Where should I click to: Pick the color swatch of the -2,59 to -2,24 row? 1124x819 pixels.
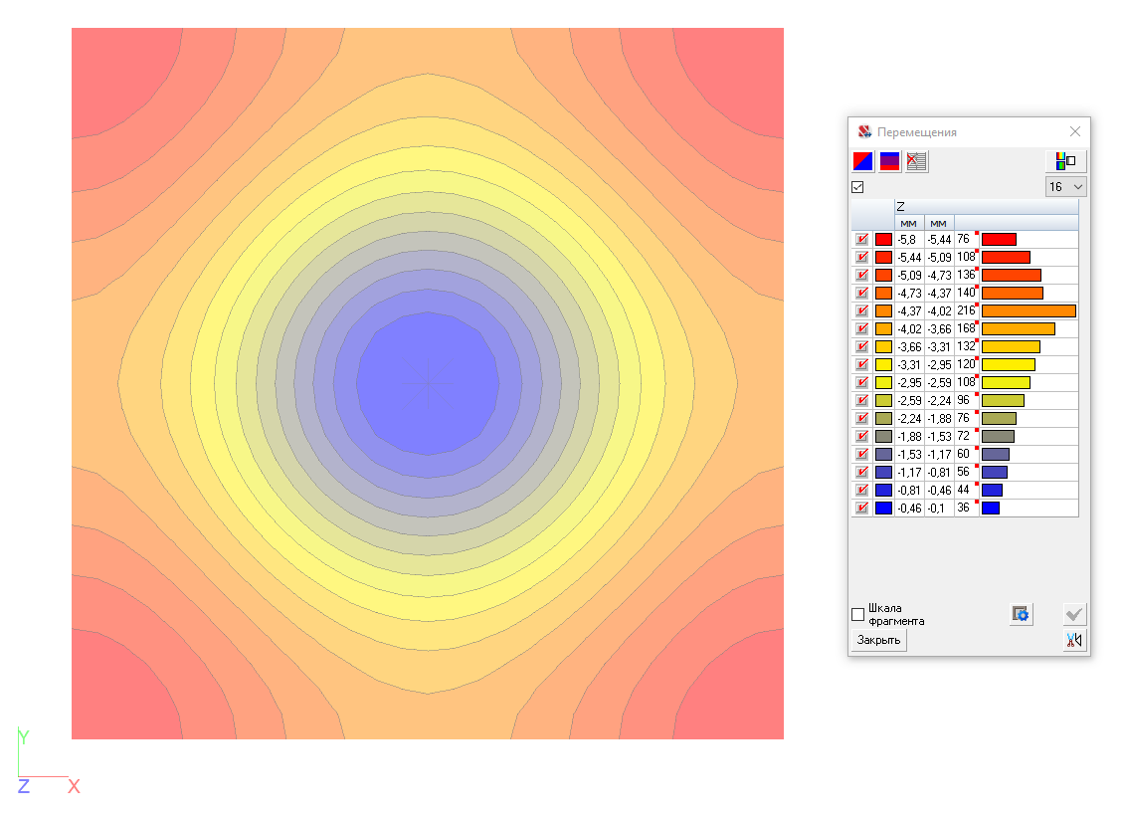[884, 401]
